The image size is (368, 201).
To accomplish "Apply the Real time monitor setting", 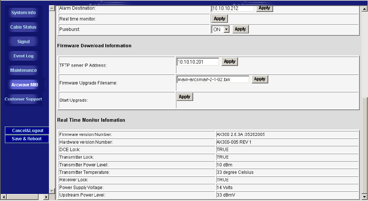I will [219, 19].
